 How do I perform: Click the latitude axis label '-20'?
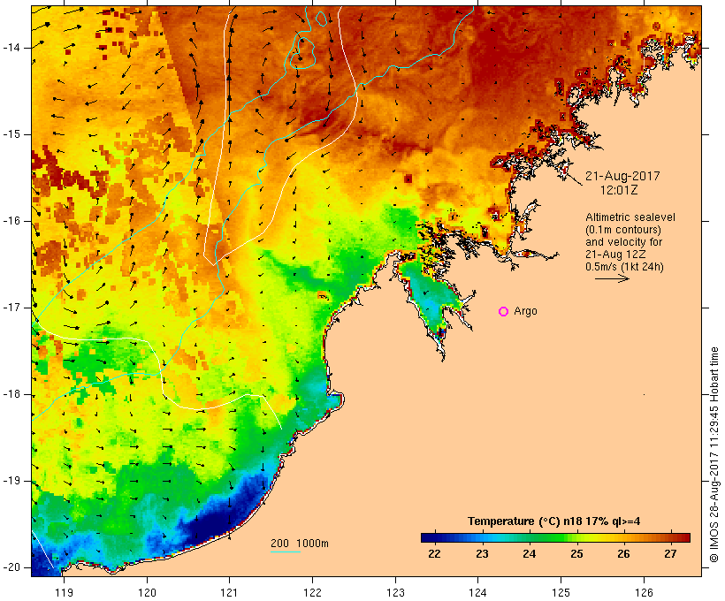11,567
